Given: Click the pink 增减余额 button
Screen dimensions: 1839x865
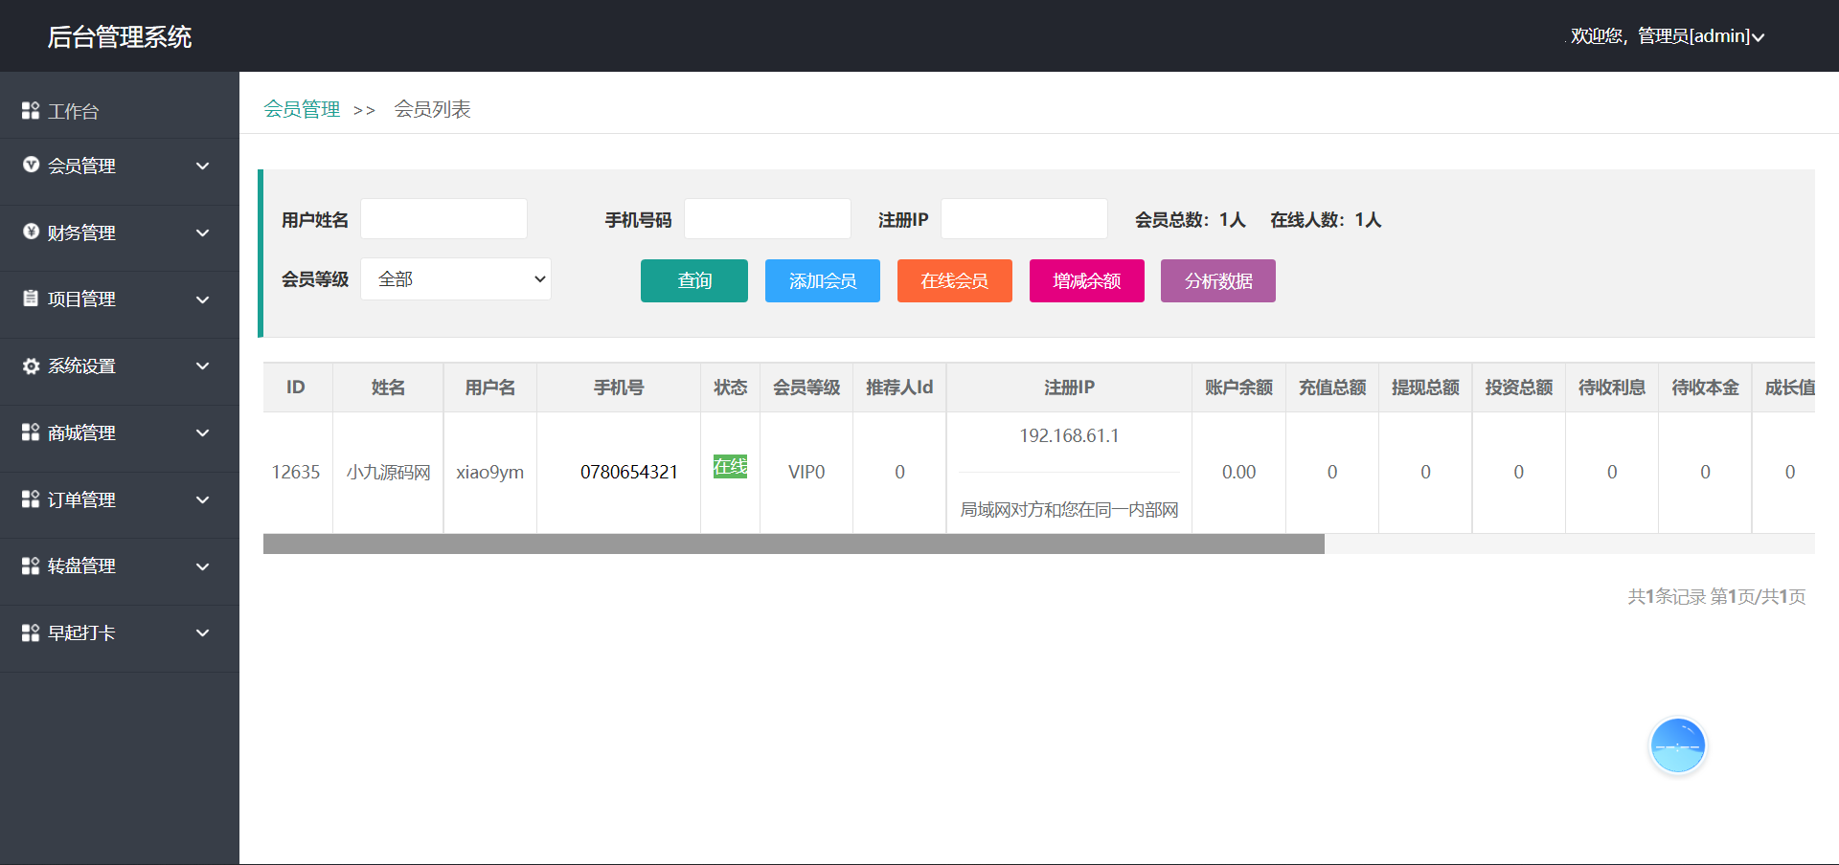Looking at the screenshot, I should coord(1087,280).
